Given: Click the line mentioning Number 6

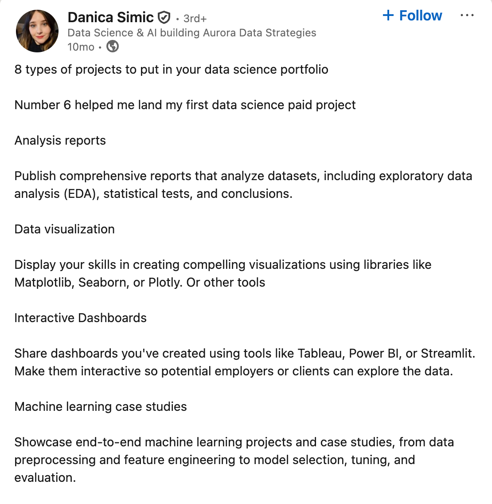Looking at the screenshot, I should [x=185, y=105].
